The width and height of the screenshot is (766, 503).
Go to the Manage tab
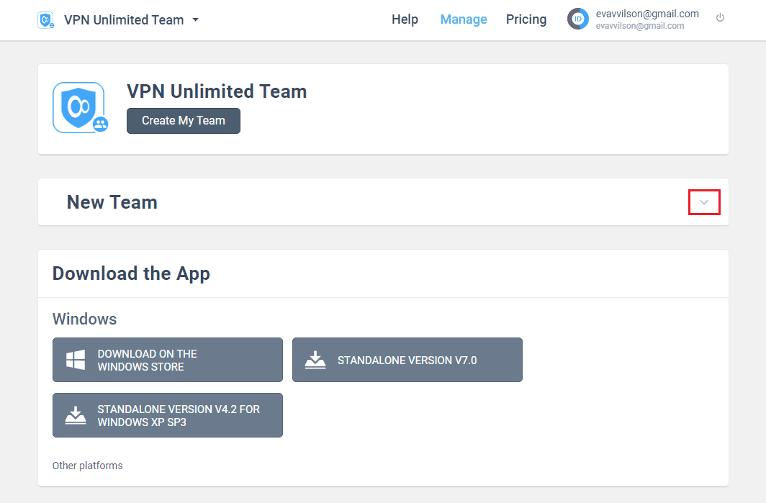click(x=463, y=19)
